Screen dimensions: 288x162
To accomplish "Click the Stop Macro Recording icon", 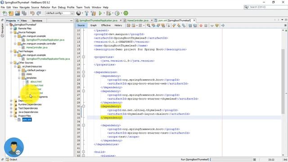I will 206,26.
